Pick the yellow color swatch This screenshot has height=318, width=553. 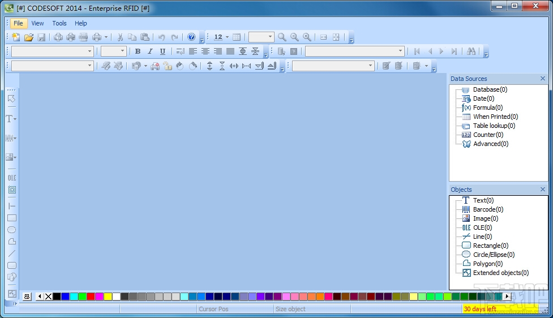[x=108, y=296]
